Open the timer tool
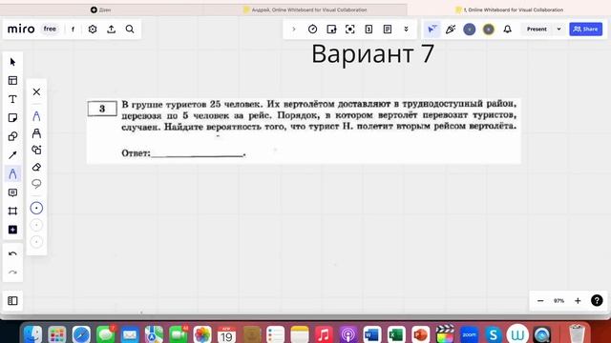Image resolution: width=611 pixels, height=343 pixels. click(312, 30)
